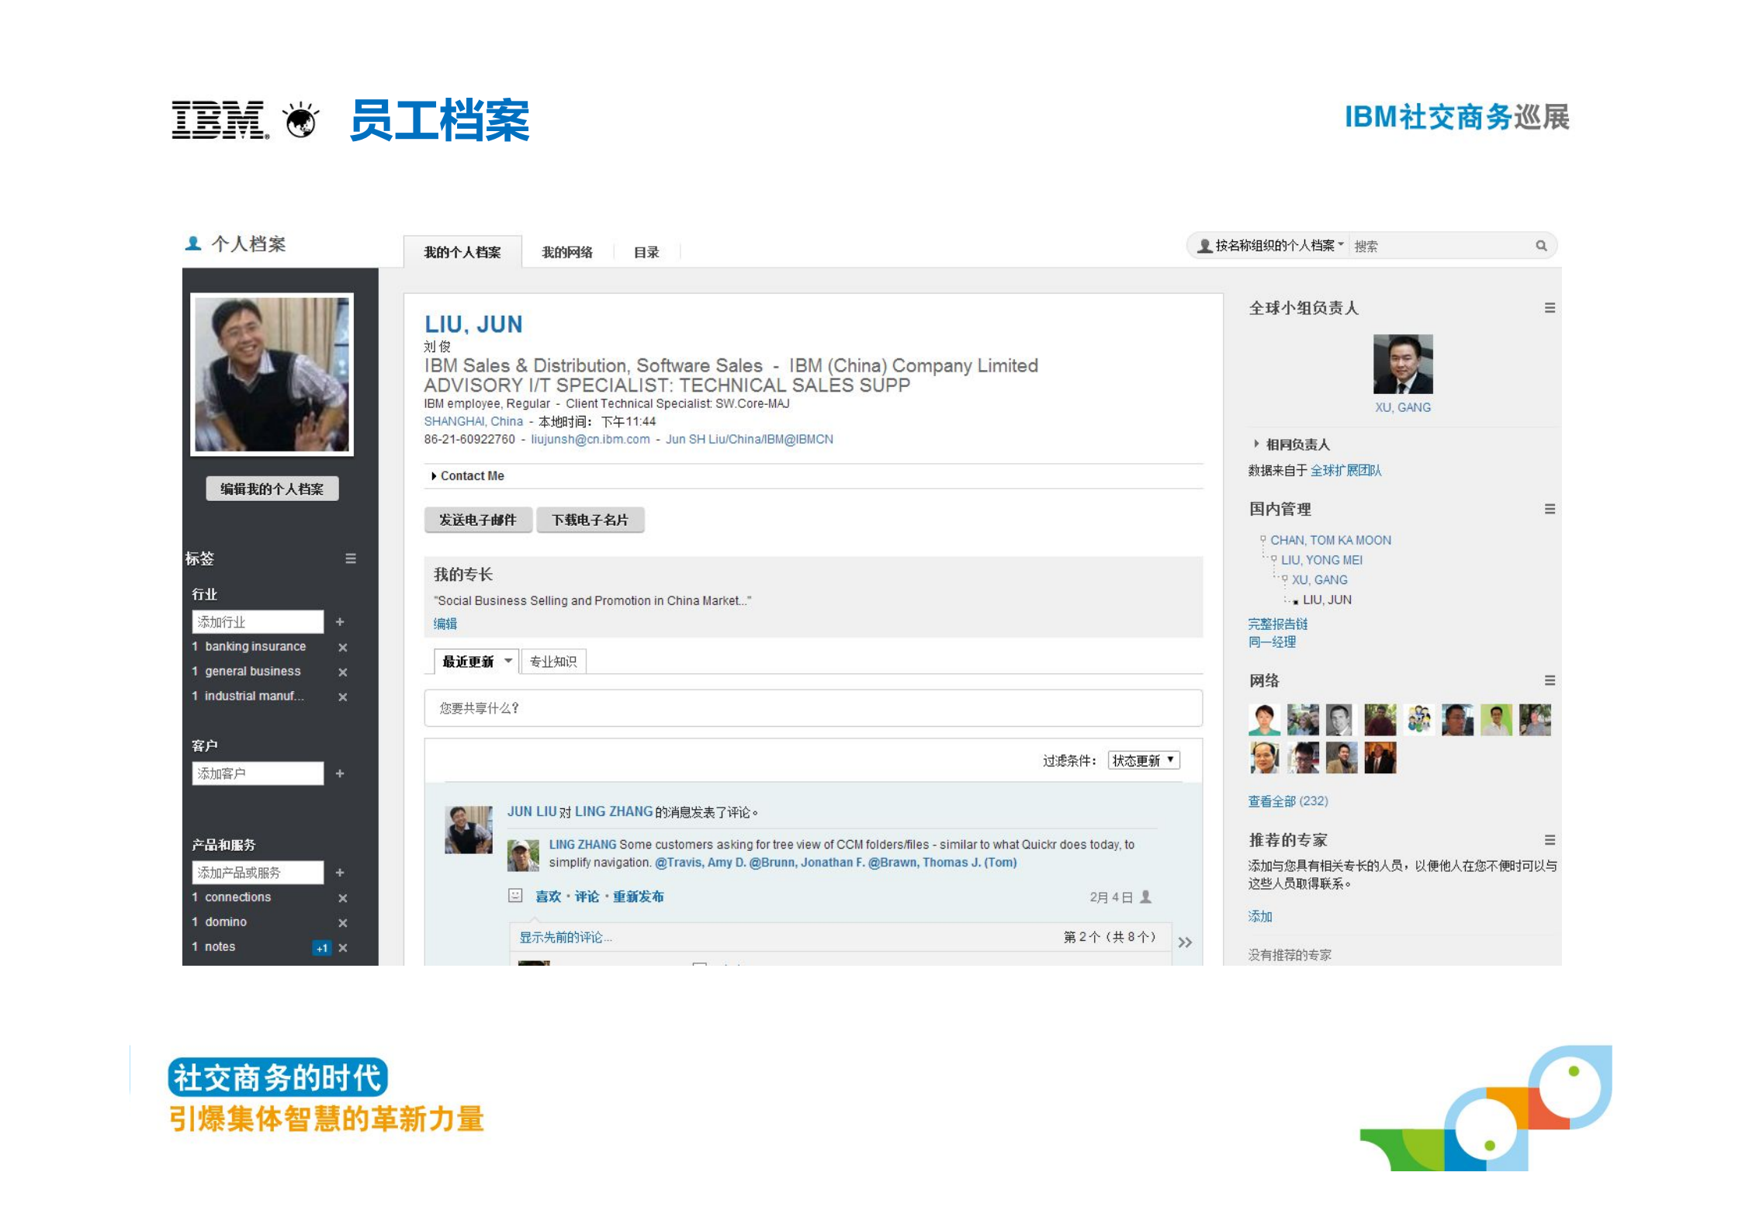Open the 专业知识 tab
This screenshot has width=1742, height=1231.
click(x=553, y=660)
